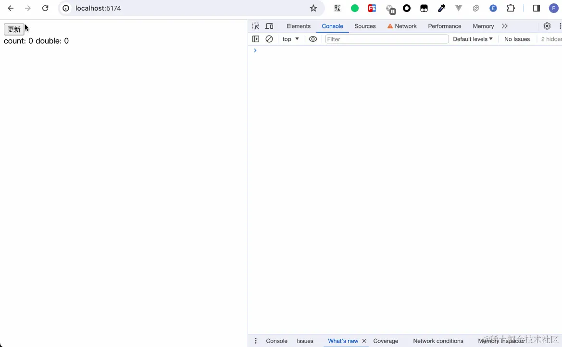
Task: Open the blue E extension
Action: coord(493,8)
